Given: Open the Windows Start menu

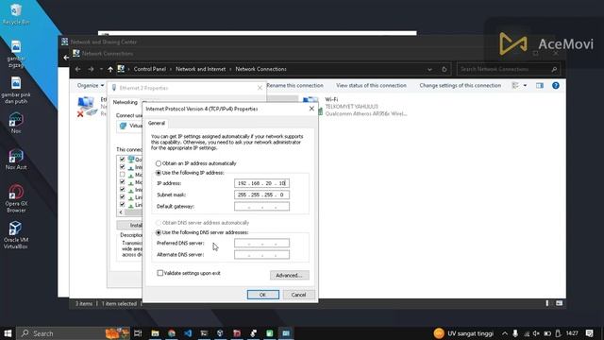Looking at the screenshot, I should coord(8,333).
